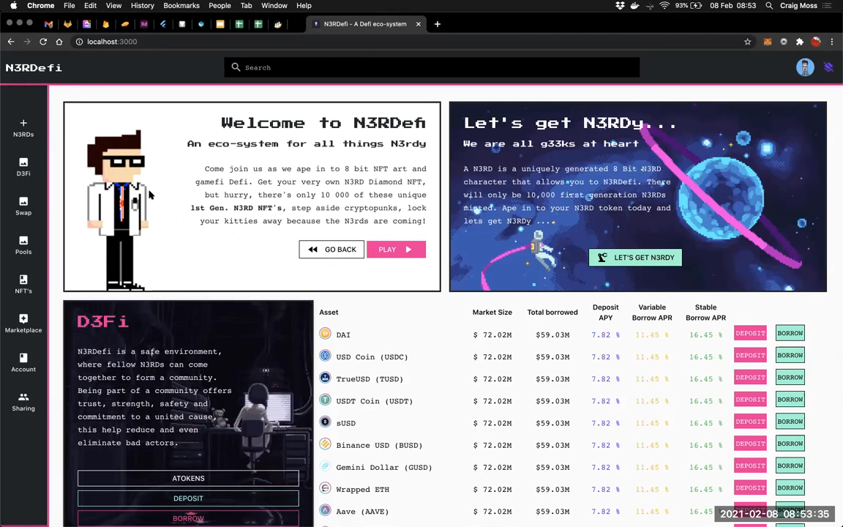Click the pink PLAY button
The image size is (843, 527).
point(396,249)
